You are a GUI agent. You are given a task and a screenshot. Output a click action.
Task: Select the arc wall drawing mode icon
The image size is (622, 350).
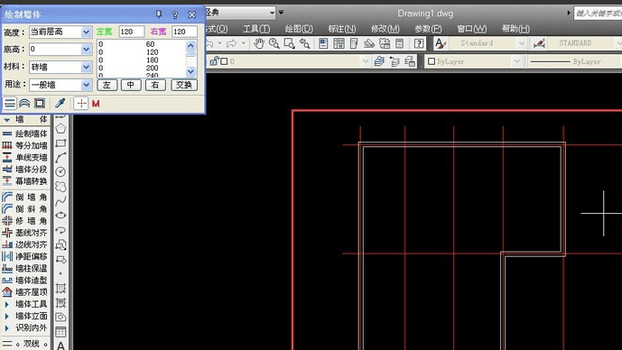[x=24, y=104]
